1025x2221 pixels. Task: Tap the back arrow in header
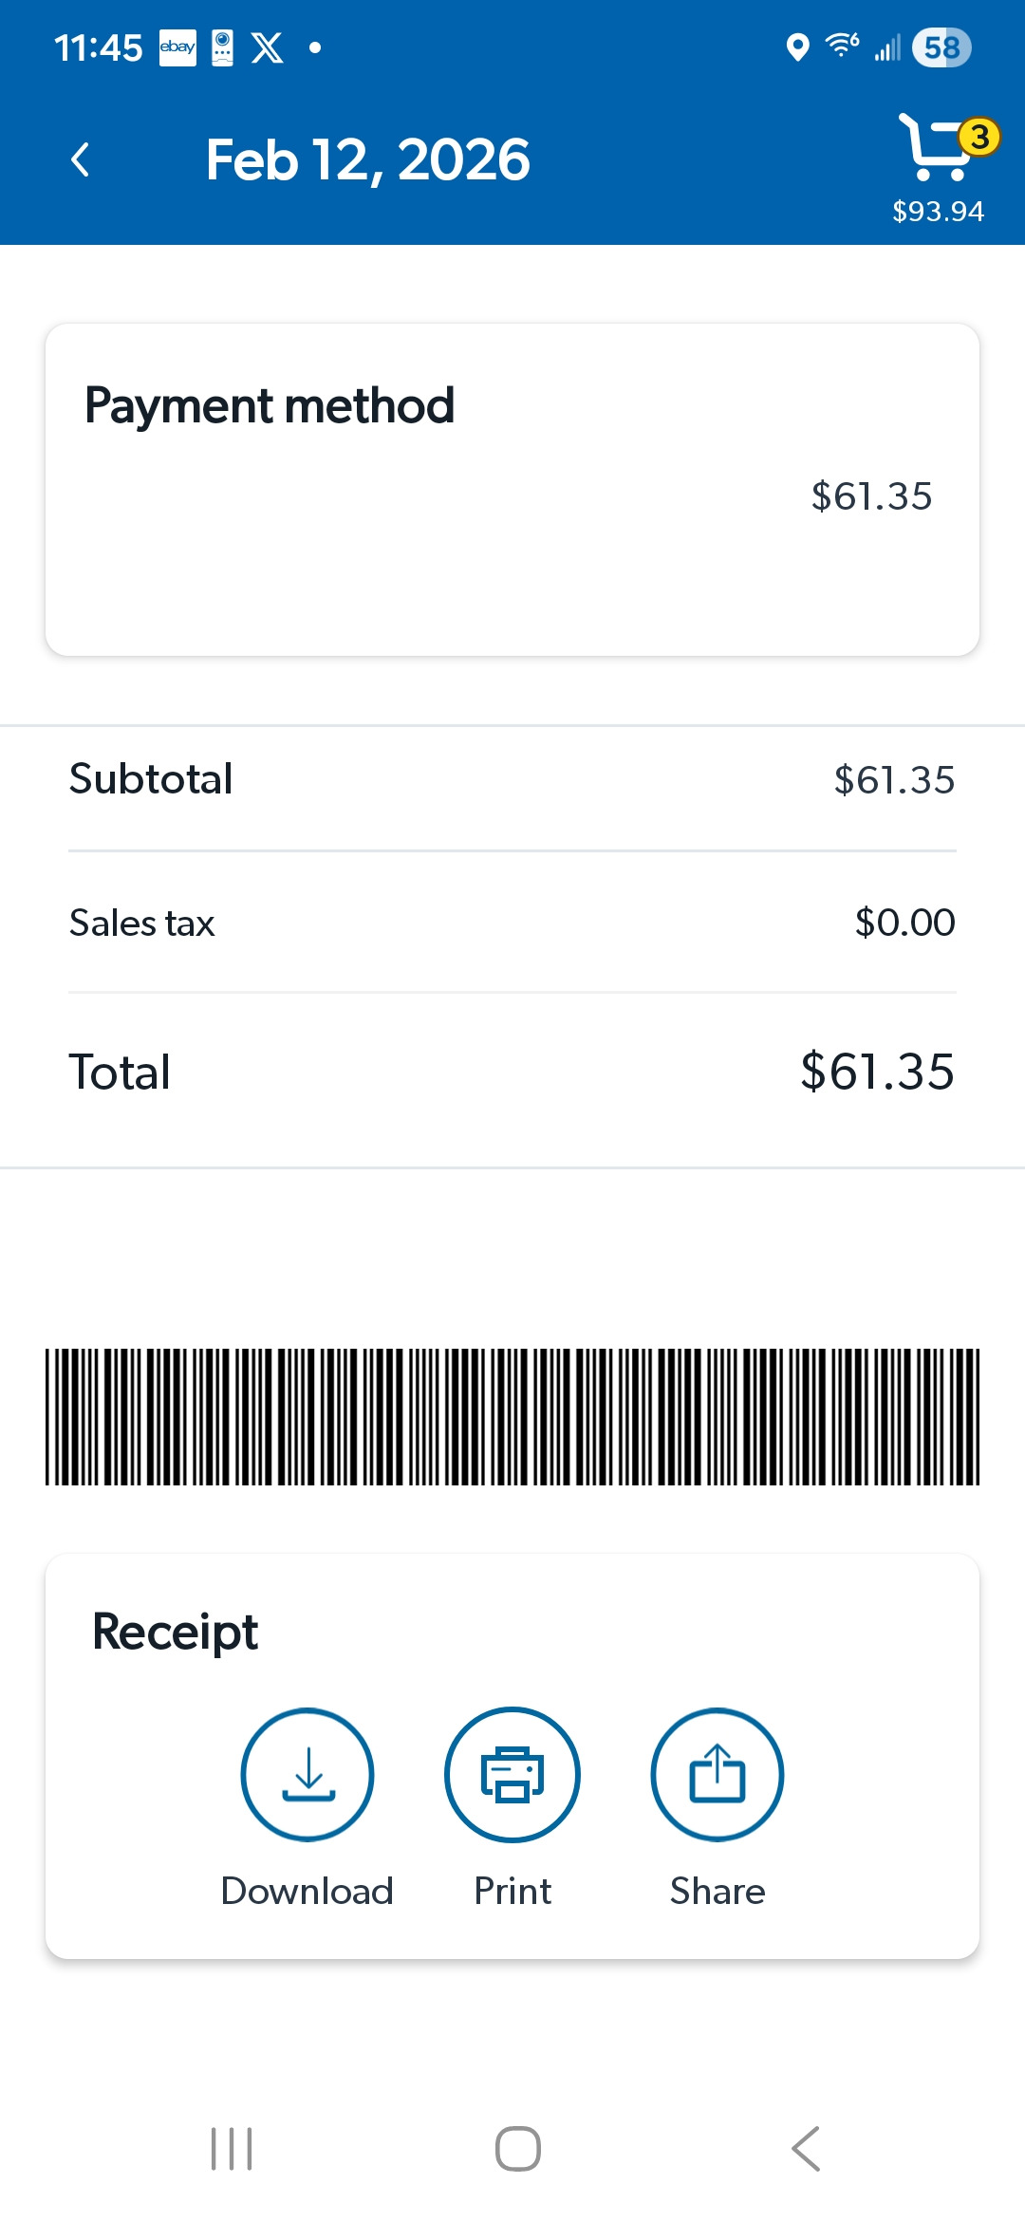pos(81,159)
